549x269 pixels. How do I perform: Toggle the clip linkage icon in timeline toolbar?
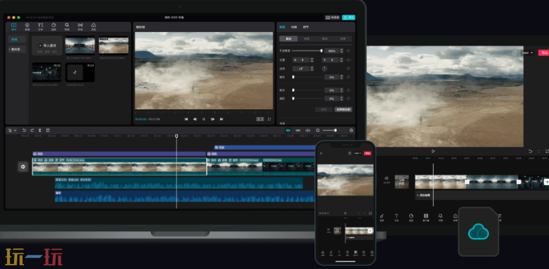pyautogui.click(x=298, y=130)
